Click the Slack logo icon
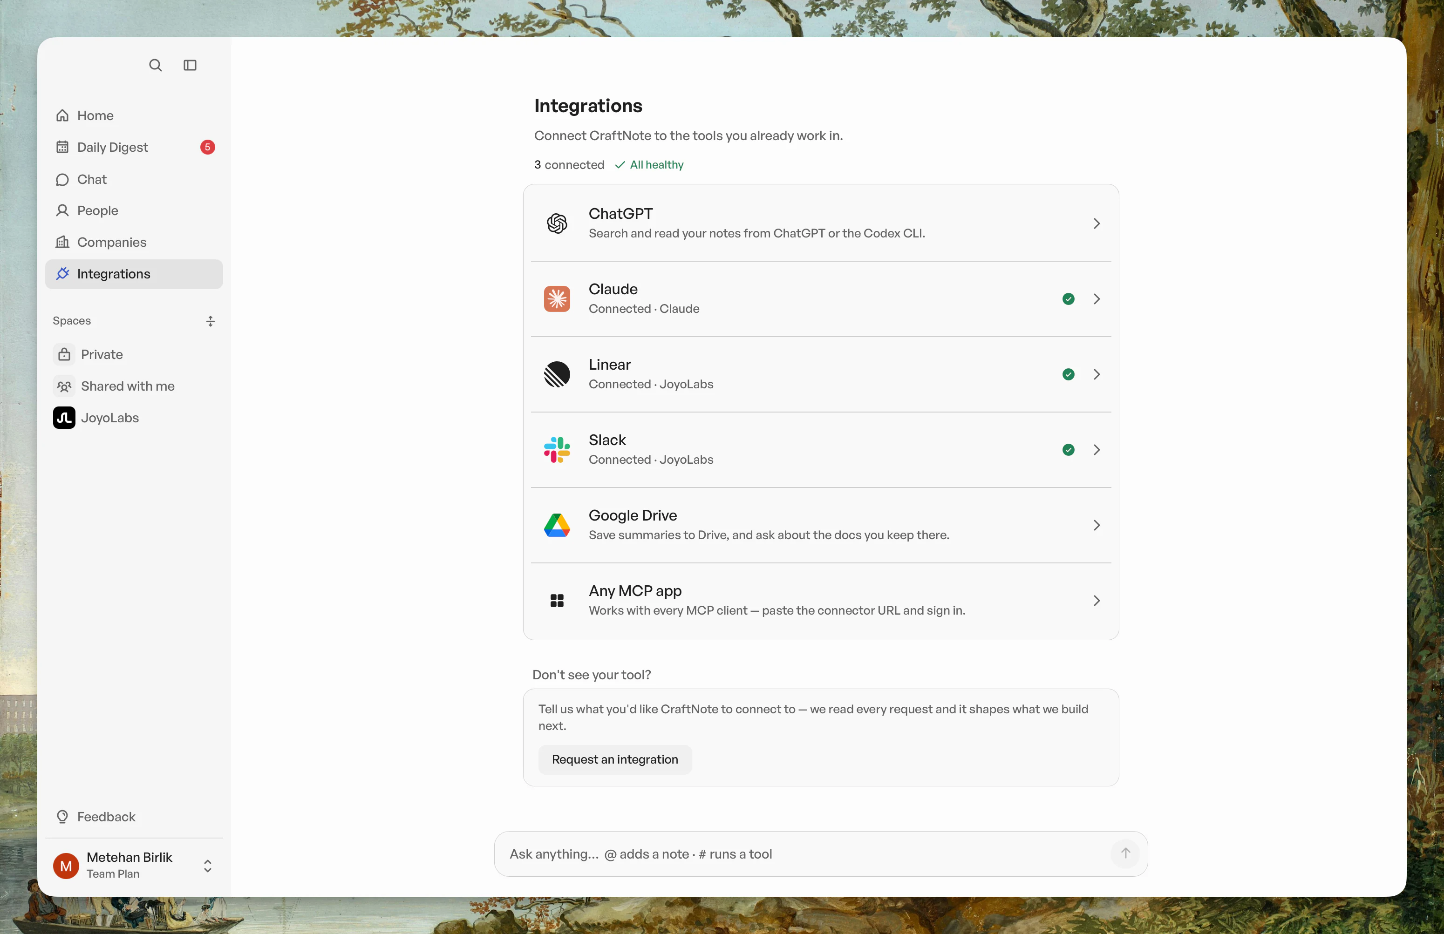Image resolution: width=1444 pixels, height=934 pixels. 557,449
